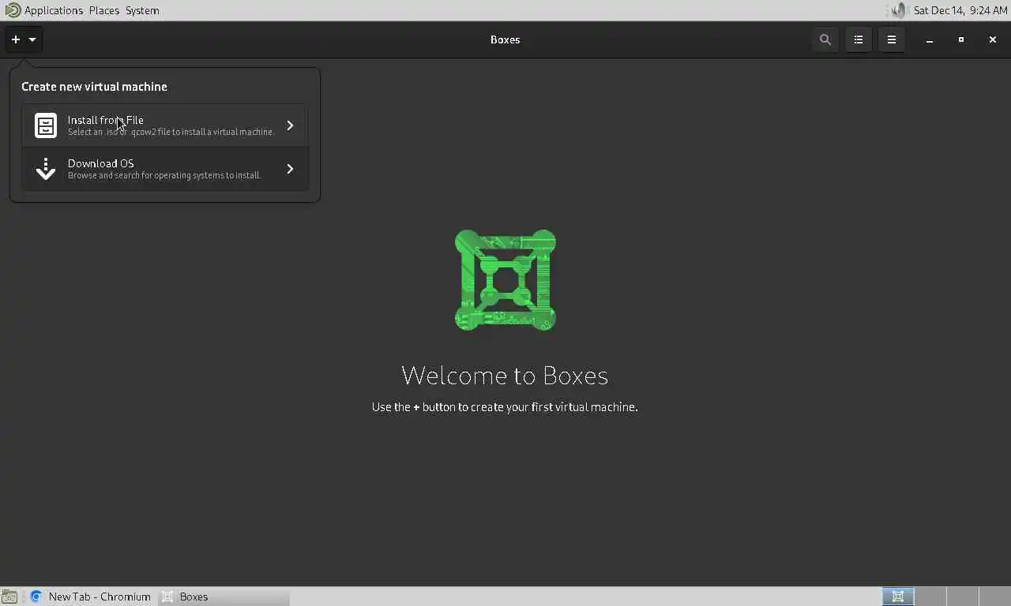Viewport: 1011px width, 606px height.
Task: Click the green Boxes logo
Action: pyautogui.click(x=505, y=280)
